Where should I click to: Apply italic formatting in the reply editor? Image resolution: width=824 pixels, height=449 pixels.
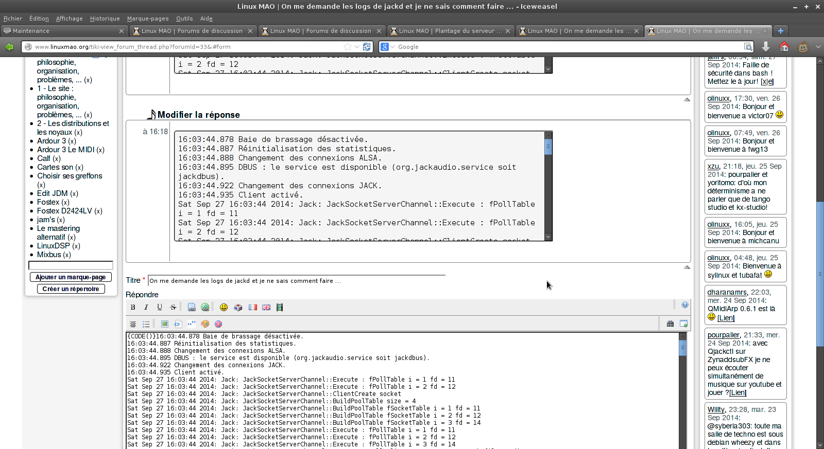[146, 307]
